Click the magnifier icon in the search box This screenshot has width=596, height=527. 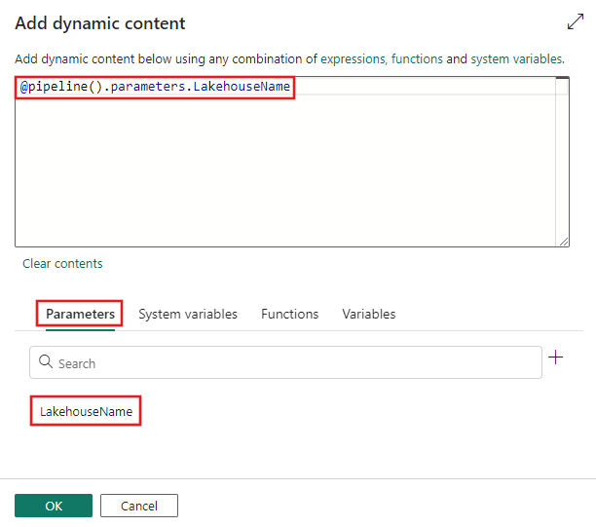(45, 363)
